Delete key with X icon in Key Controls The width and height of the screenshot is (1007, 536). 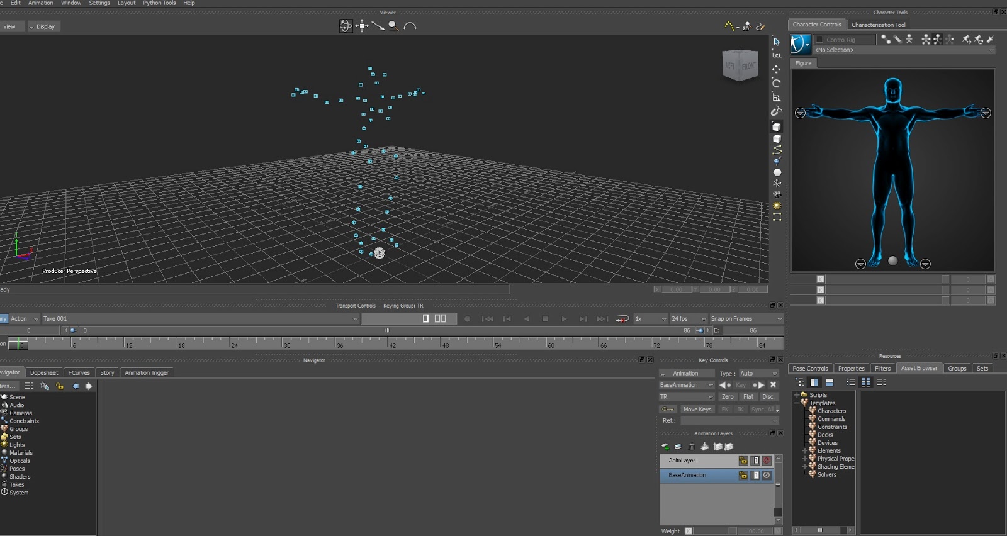773,385
